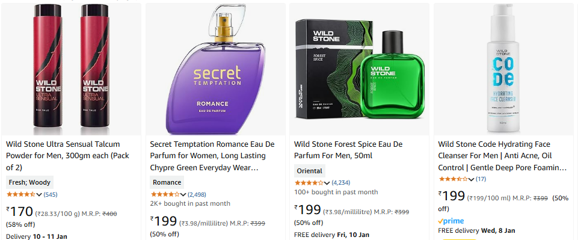Expand rating dropdown arrow for Forest Spice perfume

(x=327, y=183)
